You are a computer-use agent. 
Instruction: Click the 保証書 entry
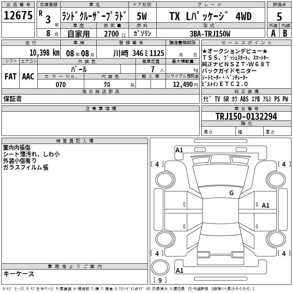[x=12, y=99]
